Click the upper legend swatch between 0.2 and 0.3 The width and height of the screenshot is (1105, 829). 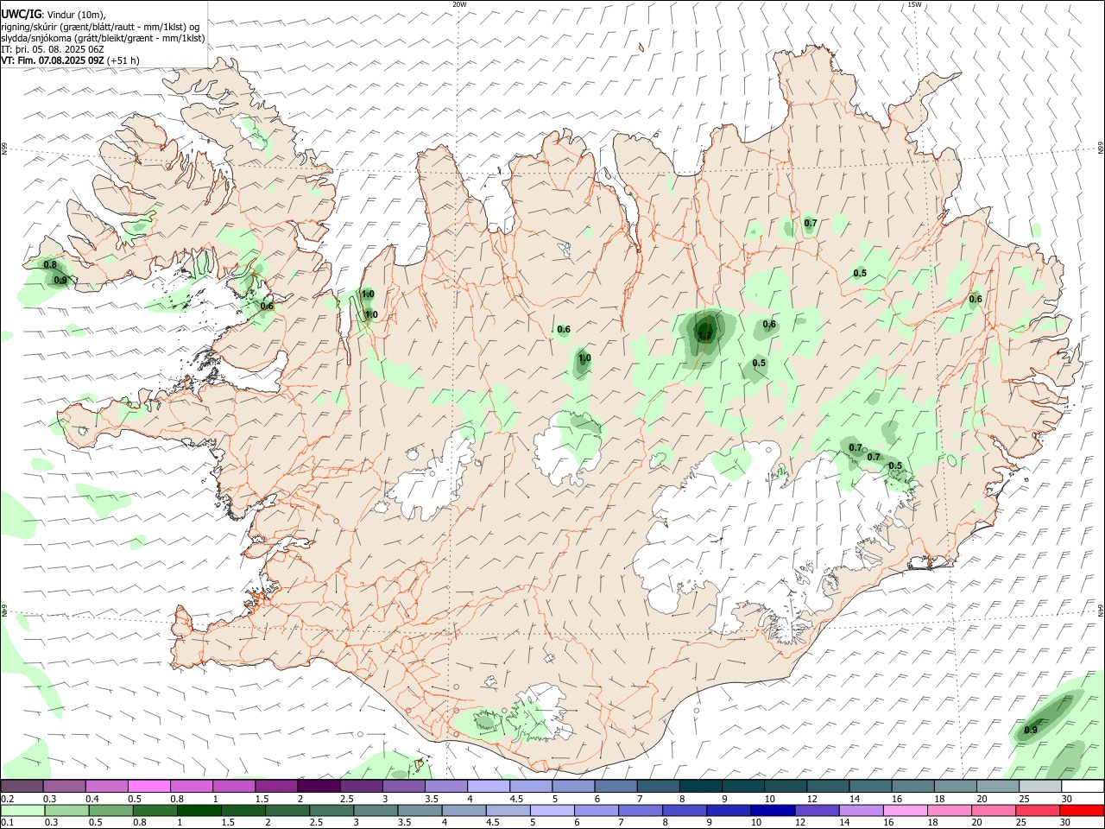click(22, 787)
